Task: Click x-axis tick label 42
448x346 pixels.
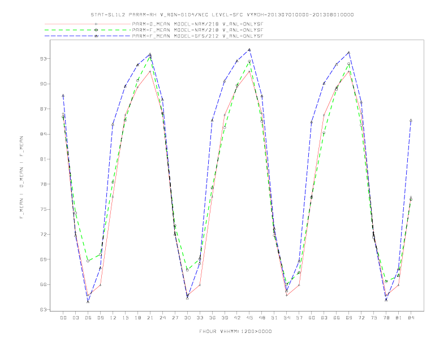Action: (237, 318)
